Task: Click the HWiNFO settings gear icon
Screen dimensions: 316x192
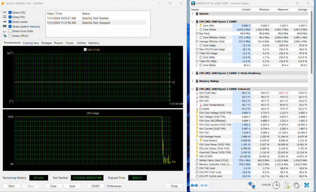Action: click(x=296, y=185)
